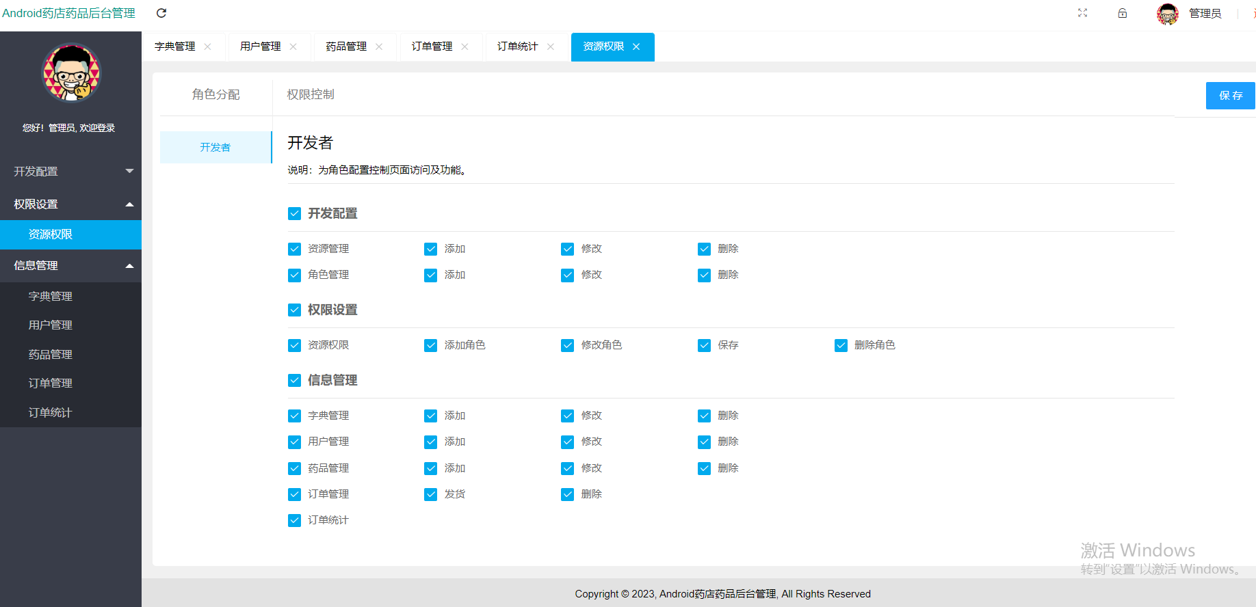The height and width of the screenshot is (607, 1256).
Task: Open 药品管理 in the sidebar
Action: coord(51,354)
